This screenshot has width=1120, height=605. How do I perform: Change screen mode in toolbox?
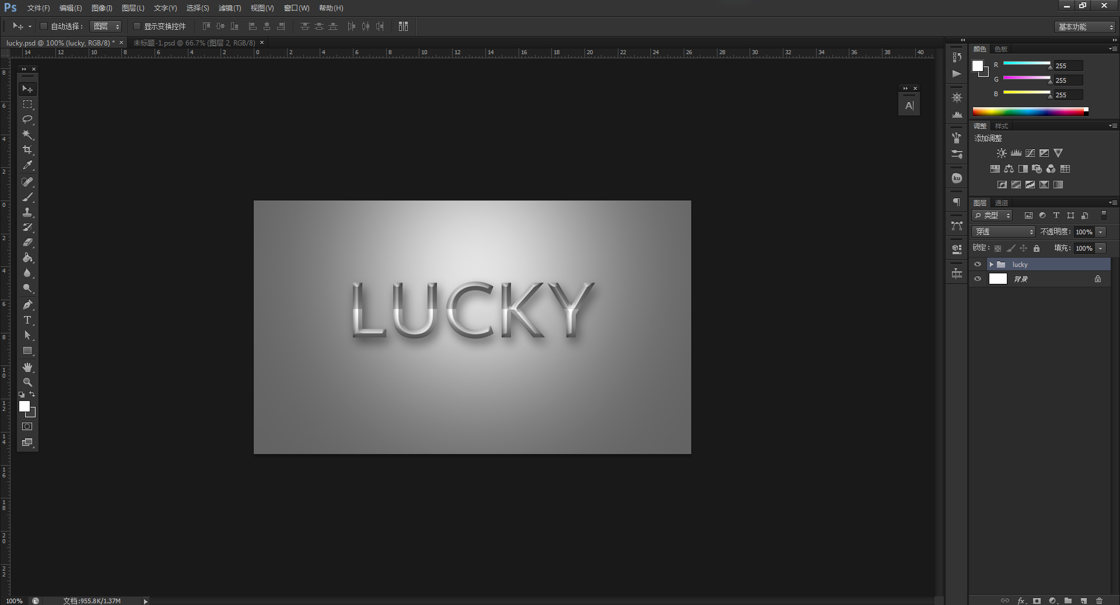[x=27, y=442]
